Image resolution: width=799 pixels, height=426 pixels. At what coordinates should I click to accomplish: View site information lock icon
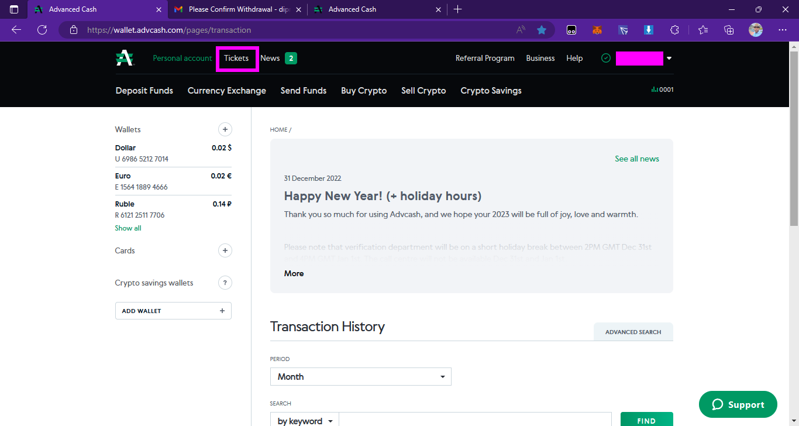pos(73,30)
